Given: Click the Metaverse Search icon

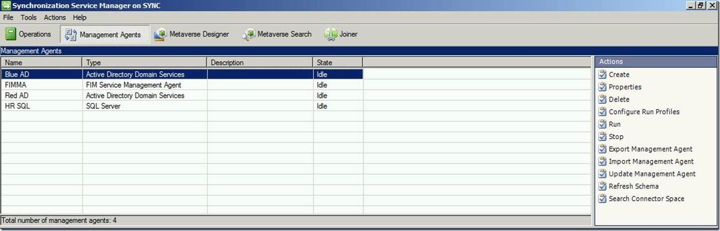Looking at the screenshot, I should click(x=248, y=34).
